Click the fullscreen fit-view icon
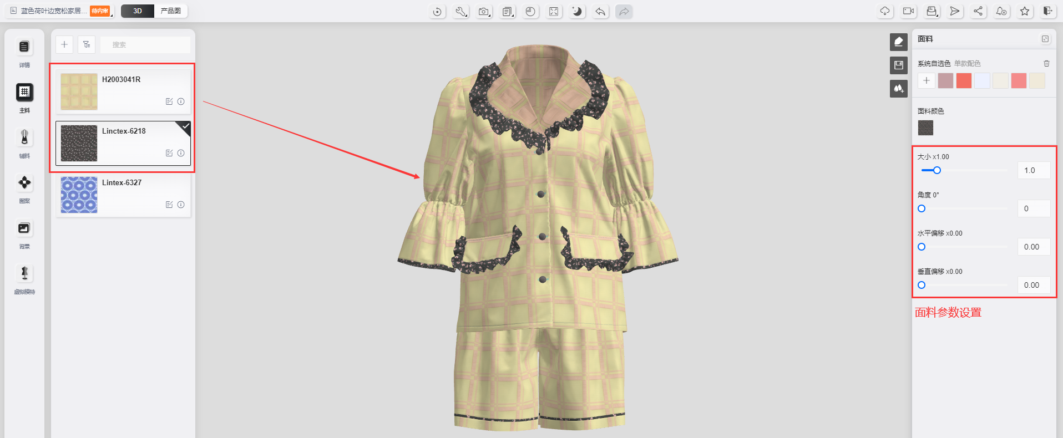The image size is (1063, 438). [554, 12]
